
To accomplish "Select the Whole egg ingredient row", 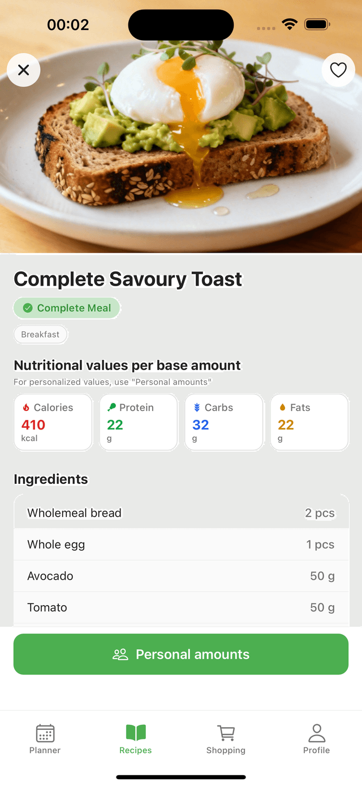I will 181,545.
